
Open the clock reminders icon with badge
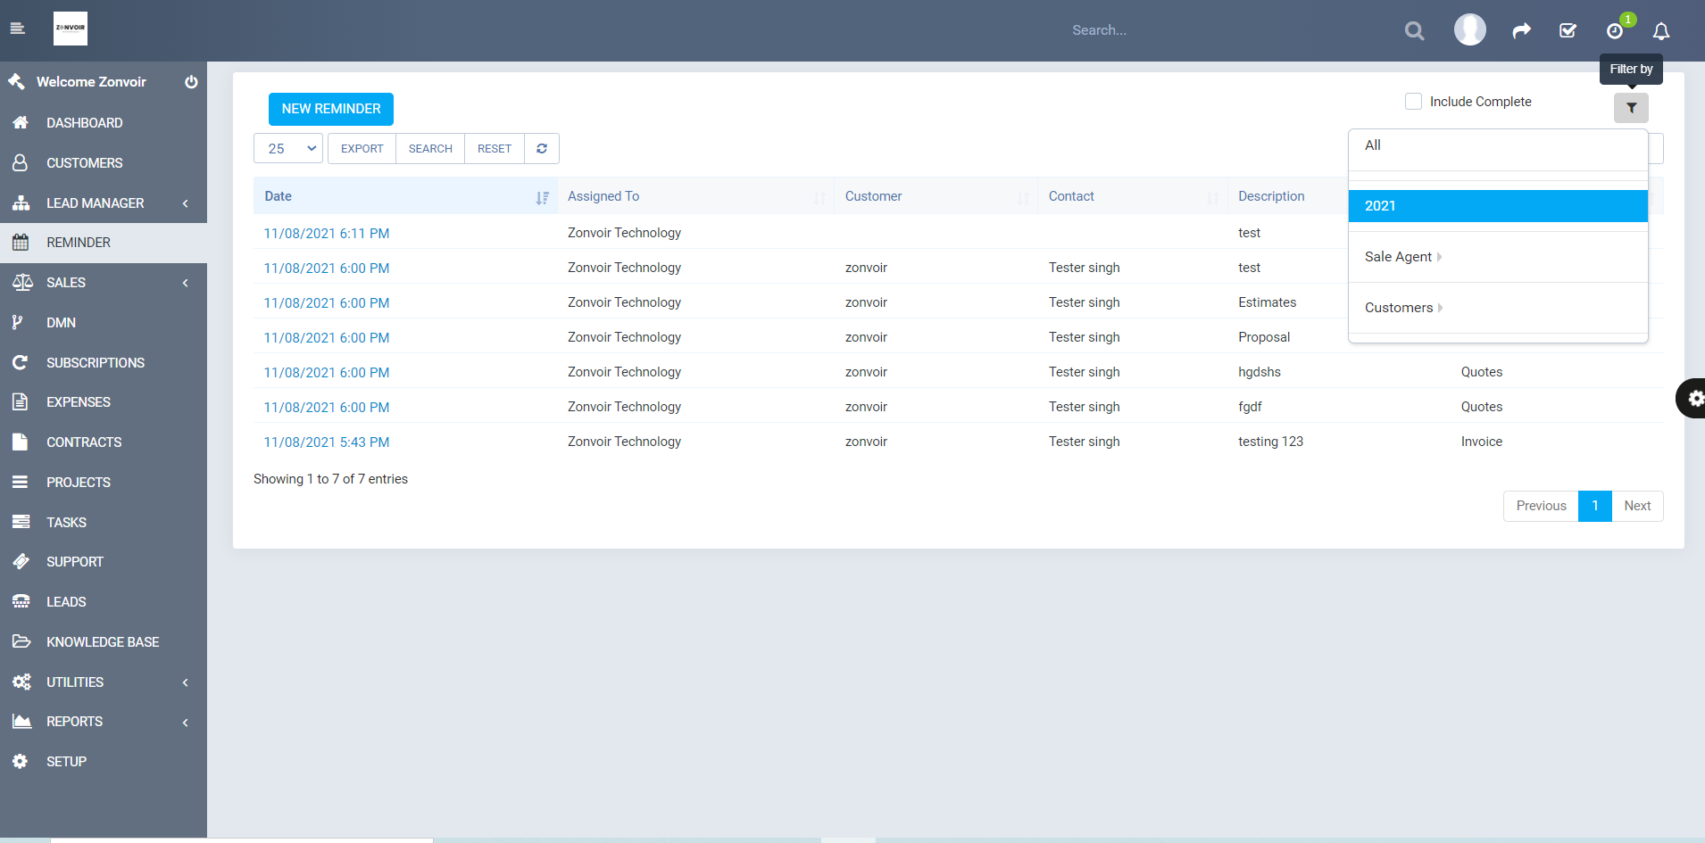pos(1614,31)
